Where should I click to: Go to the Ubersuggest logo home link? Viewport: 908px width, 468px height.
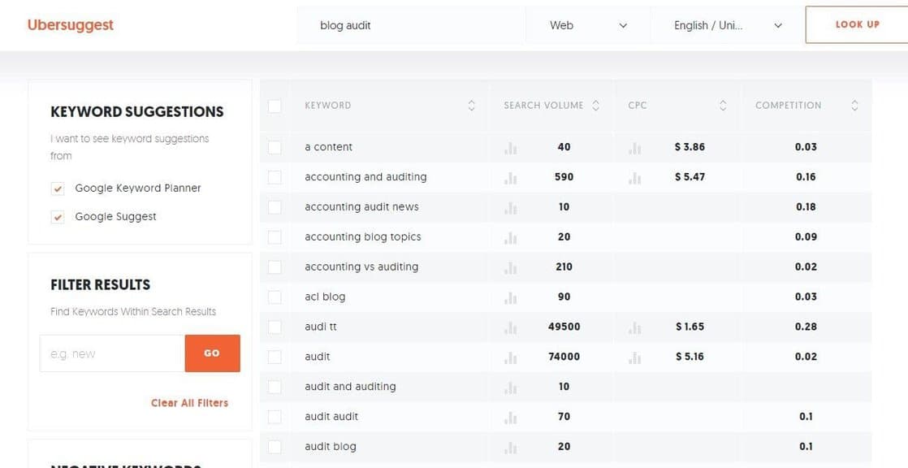coord(71,25)
